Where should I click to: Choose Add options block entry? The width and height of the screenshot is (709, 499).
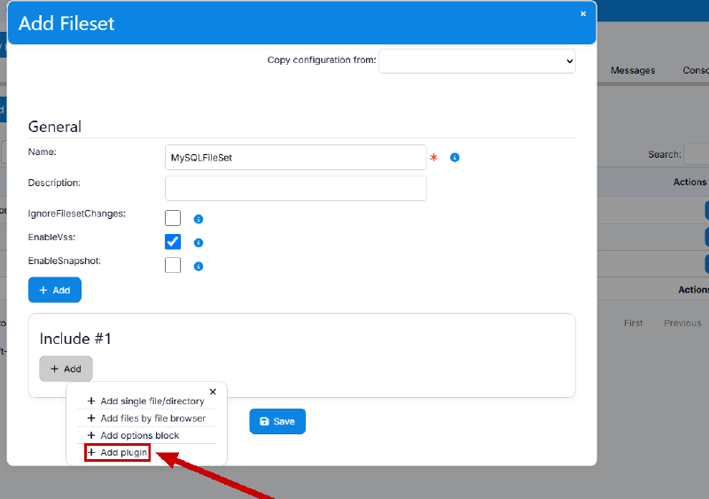tap(146, 436)
